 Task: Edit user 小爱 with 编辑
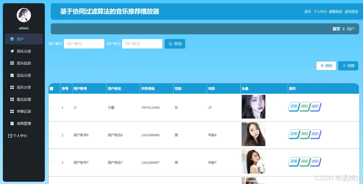(x=304, y=106)
